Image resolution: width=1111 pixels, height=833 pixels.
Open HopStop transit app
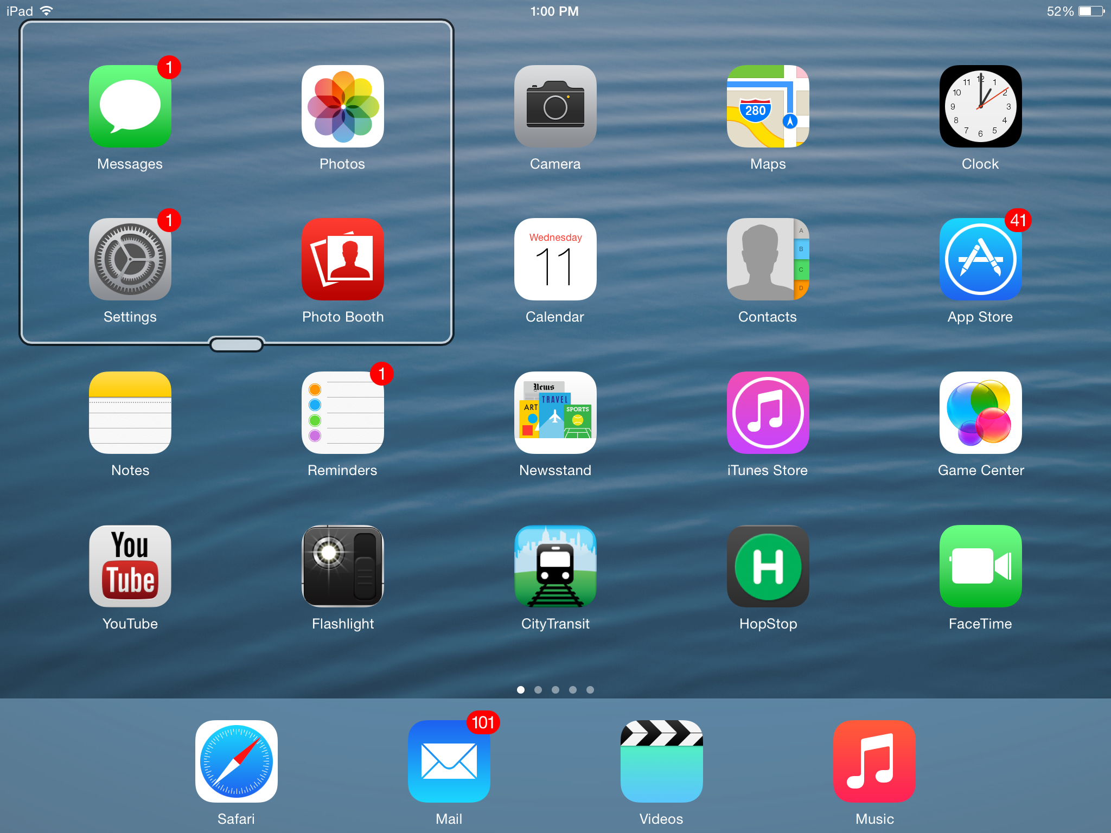[767, 566]
